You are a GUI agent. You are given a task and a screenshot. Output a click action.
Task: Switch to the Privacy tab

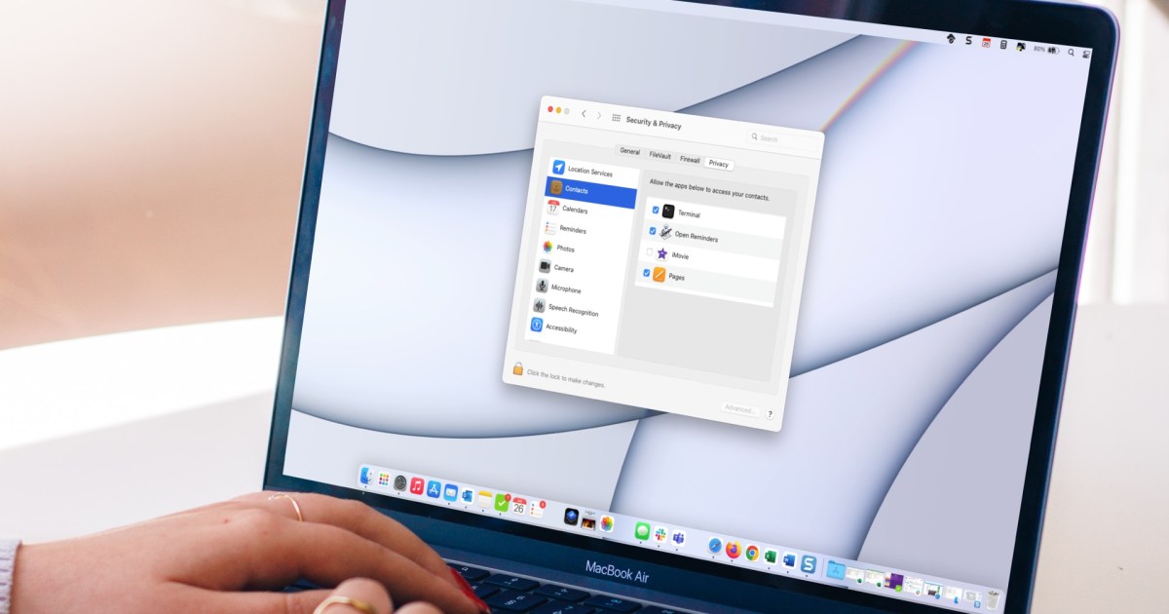[719, 163]
